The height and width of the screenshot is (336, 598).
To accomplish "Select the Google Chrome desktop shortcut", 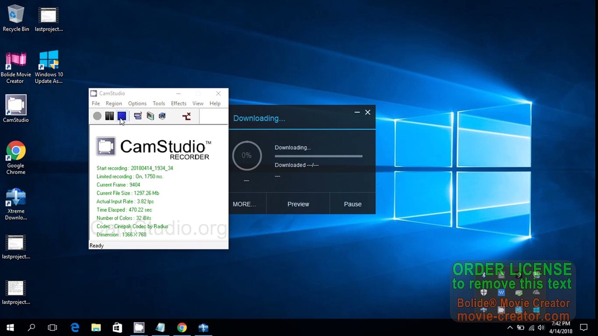I will click(16, 158).
